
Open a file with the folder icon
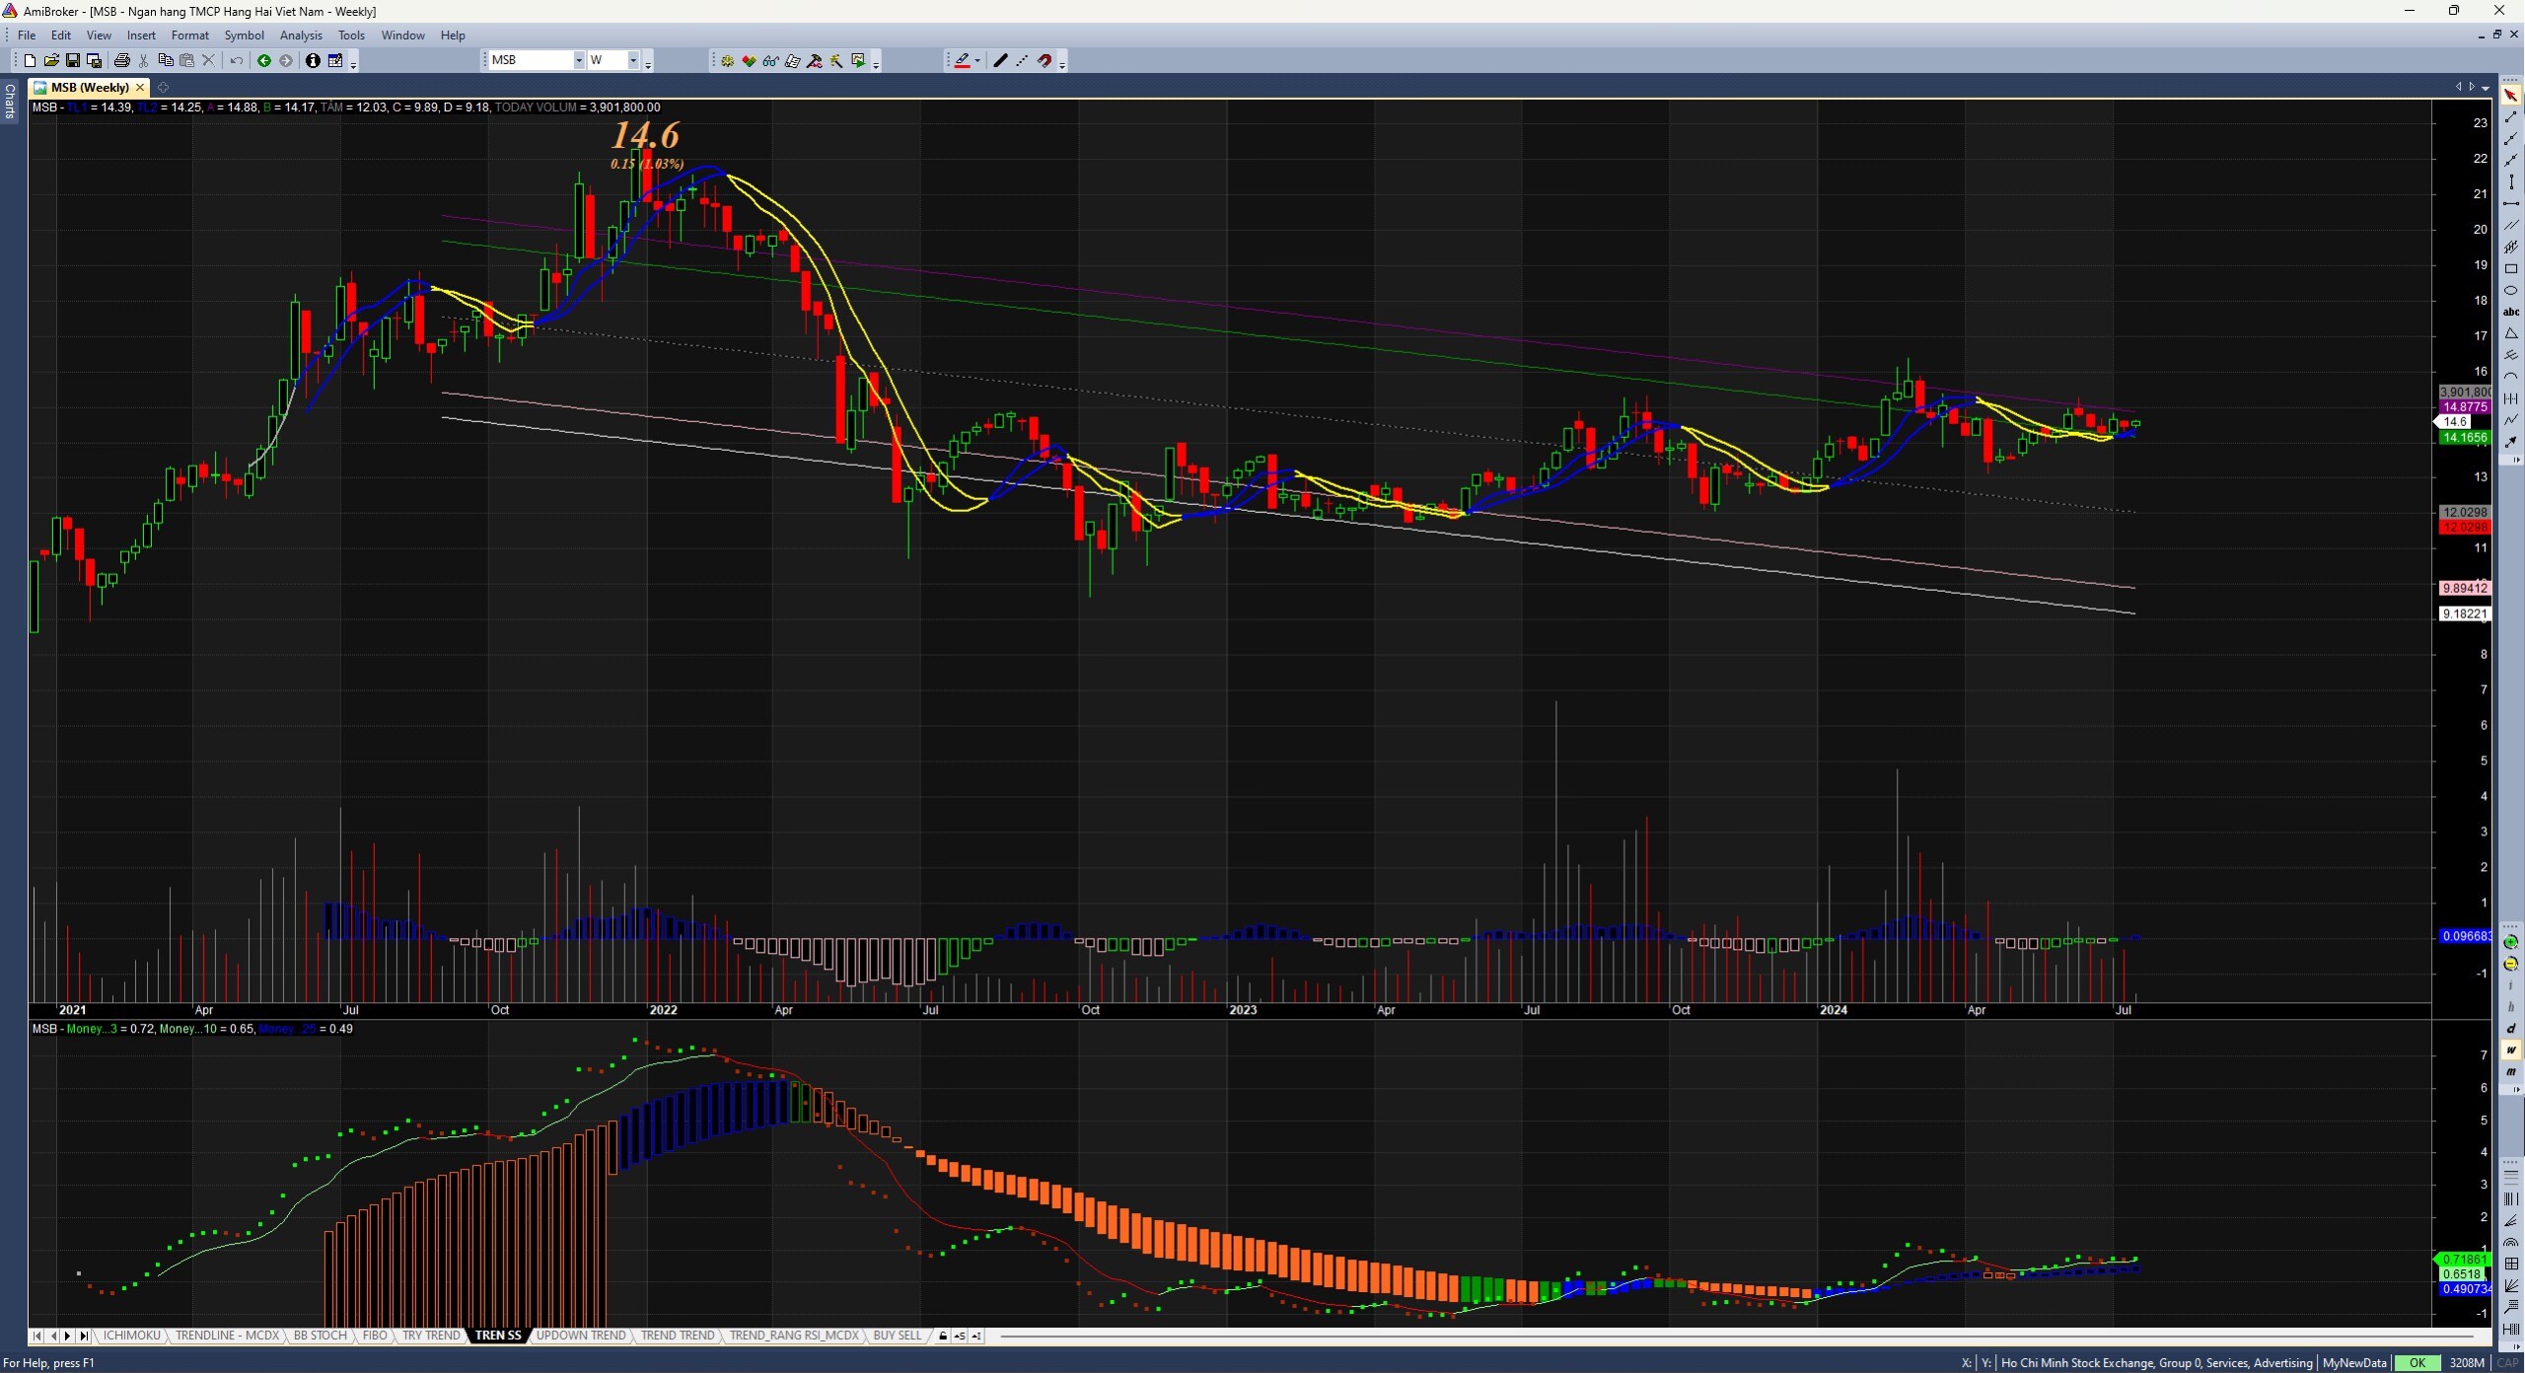pos(51,61)
